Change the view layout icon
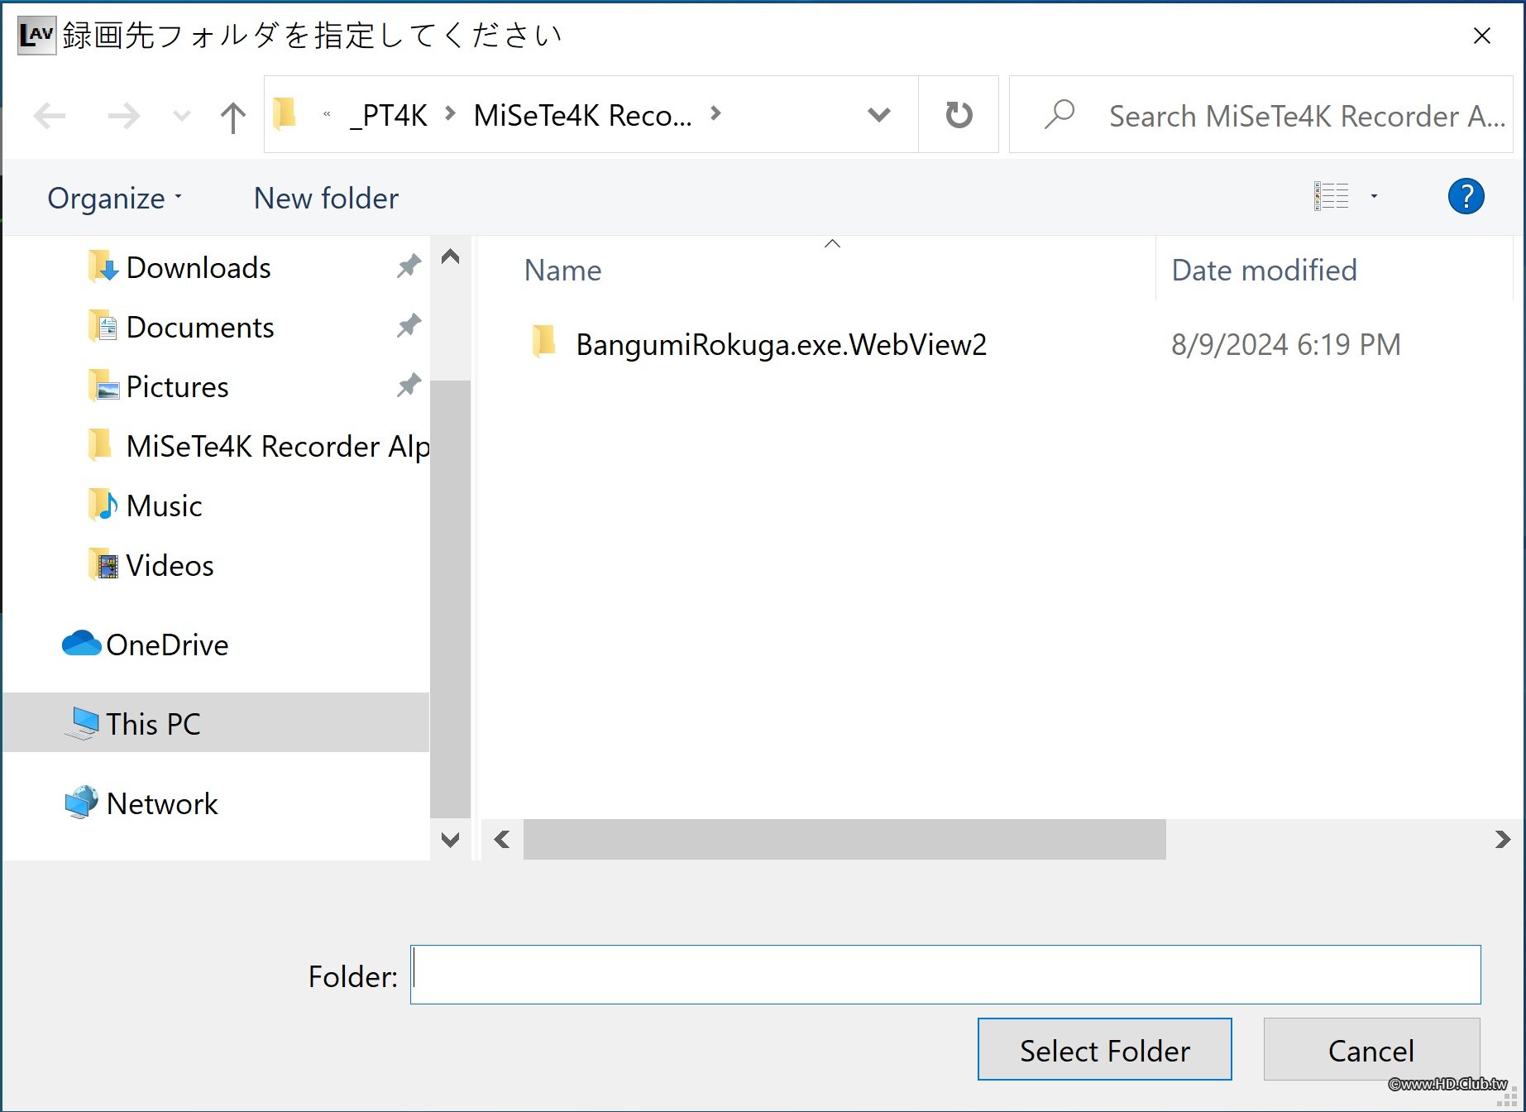The width and height of the screenshot is (1526, 1112). [1331, 196]
